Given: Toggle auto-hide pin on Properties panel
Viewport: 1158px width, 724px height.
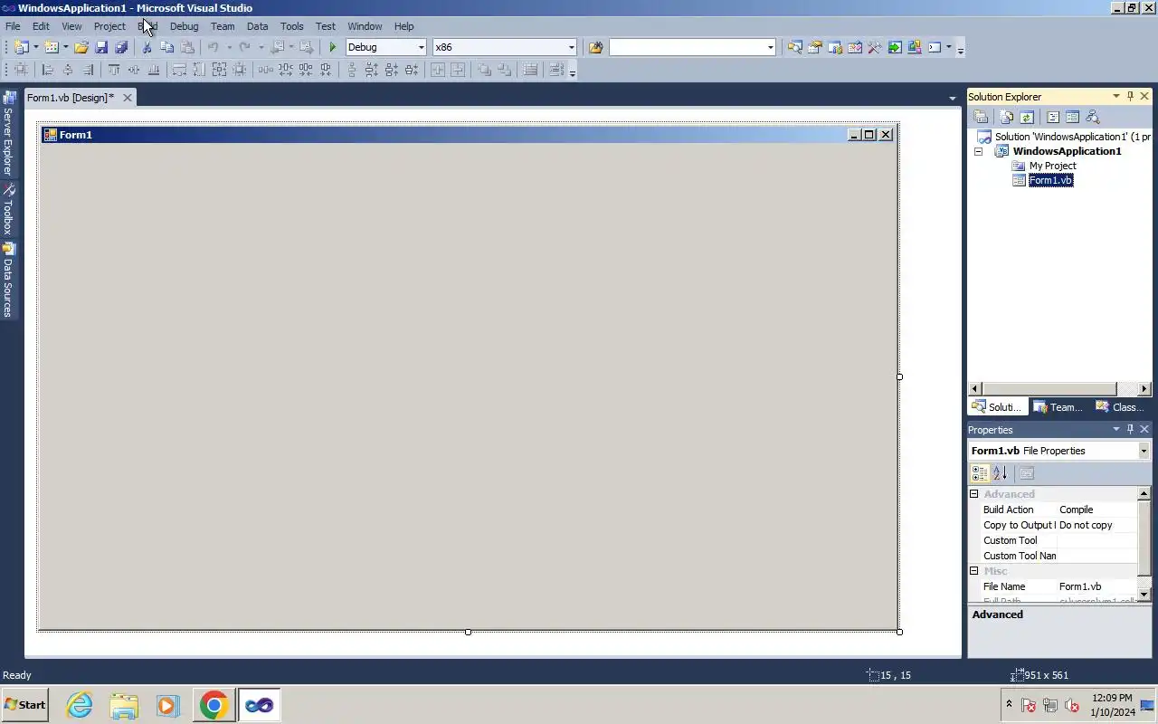Looking at the screenshot, I should [x=1130, y=429].
